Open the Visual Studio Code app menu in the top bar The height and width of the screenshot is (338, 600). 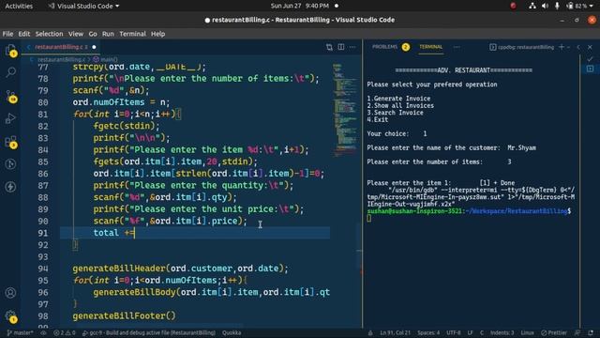tap(83, 6)
